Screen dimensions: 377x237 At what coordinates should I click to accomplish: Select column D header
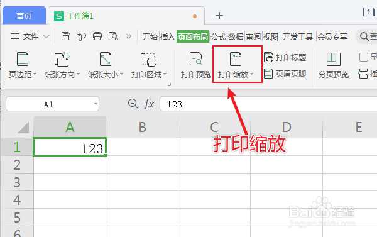coord(287,127)
